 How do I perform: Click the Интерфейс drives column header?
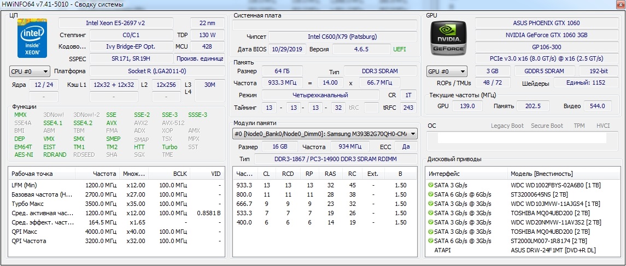point(467,174)
